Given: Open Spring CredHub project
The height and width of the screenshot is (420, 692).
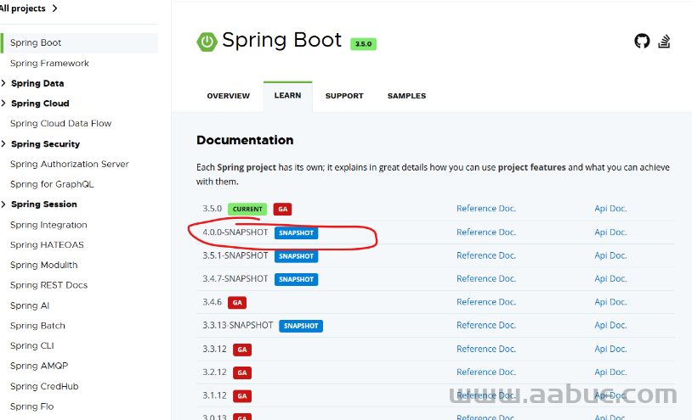Looking at the screenshot, I should [44, 386].
